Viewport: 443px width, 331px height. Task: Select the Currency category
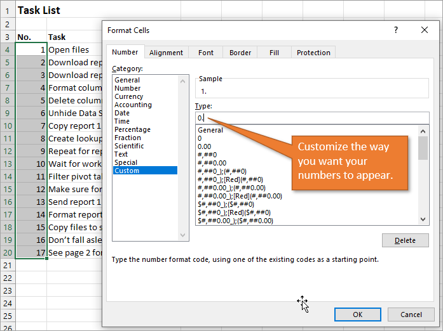click(129, 96)
